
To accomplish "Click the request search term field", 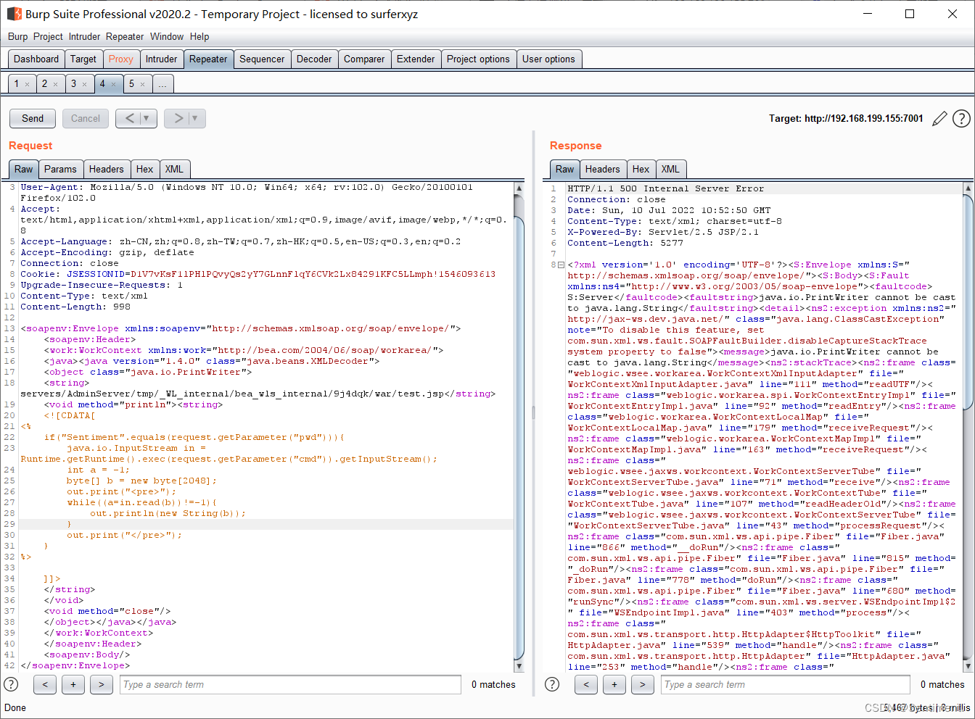I will pyautogui.click(x=290, y=684).
